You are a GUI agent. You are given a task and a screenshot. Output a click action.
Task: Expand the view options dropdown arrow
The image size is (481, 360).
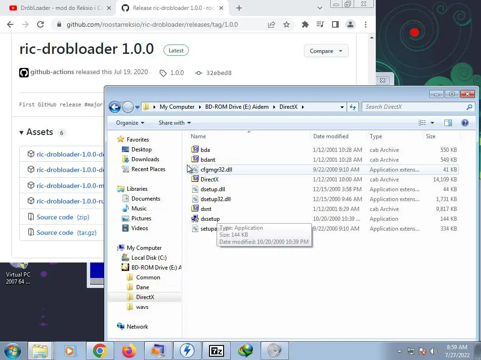(432, 123)
